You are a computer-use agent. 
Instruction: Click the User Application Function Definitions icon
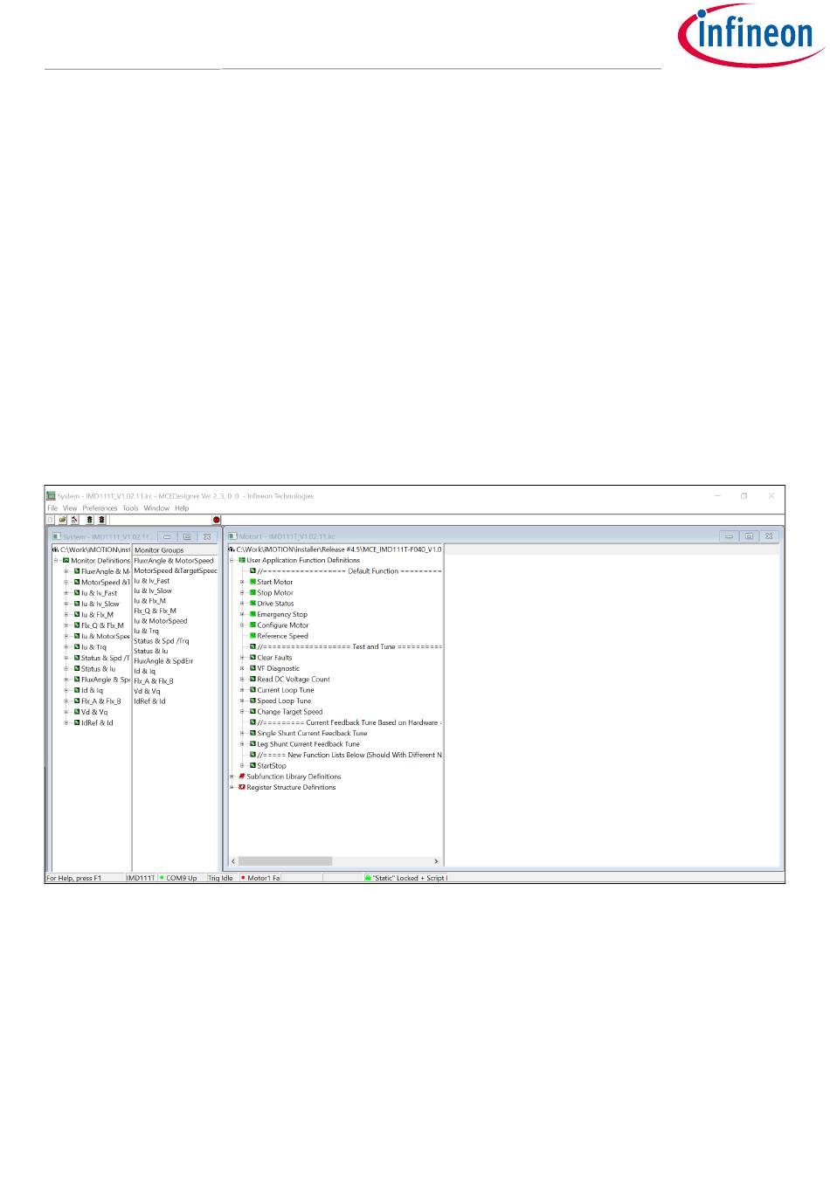coord(242,560)
